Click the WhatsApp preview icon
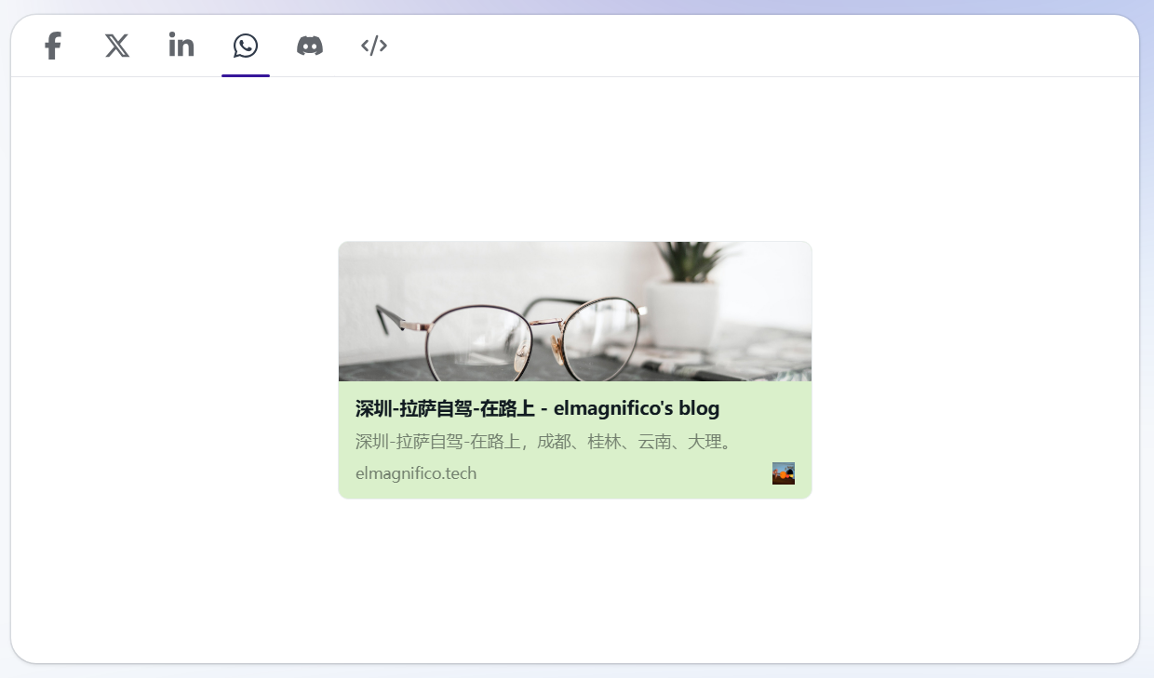 (246, 46)
